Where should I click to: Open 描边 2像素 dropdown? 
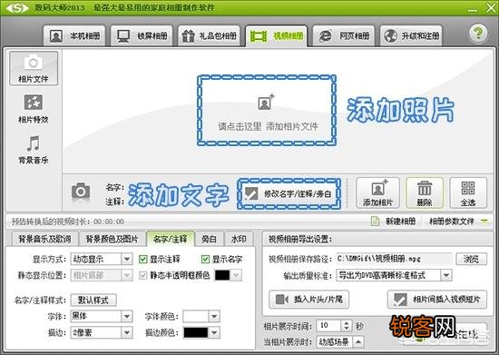pos(102,332)
